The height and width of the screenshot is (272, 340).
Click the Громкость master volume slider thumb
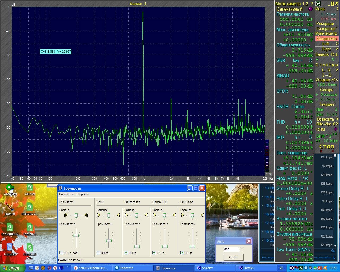pyautogui.click(x=76, y=235)
